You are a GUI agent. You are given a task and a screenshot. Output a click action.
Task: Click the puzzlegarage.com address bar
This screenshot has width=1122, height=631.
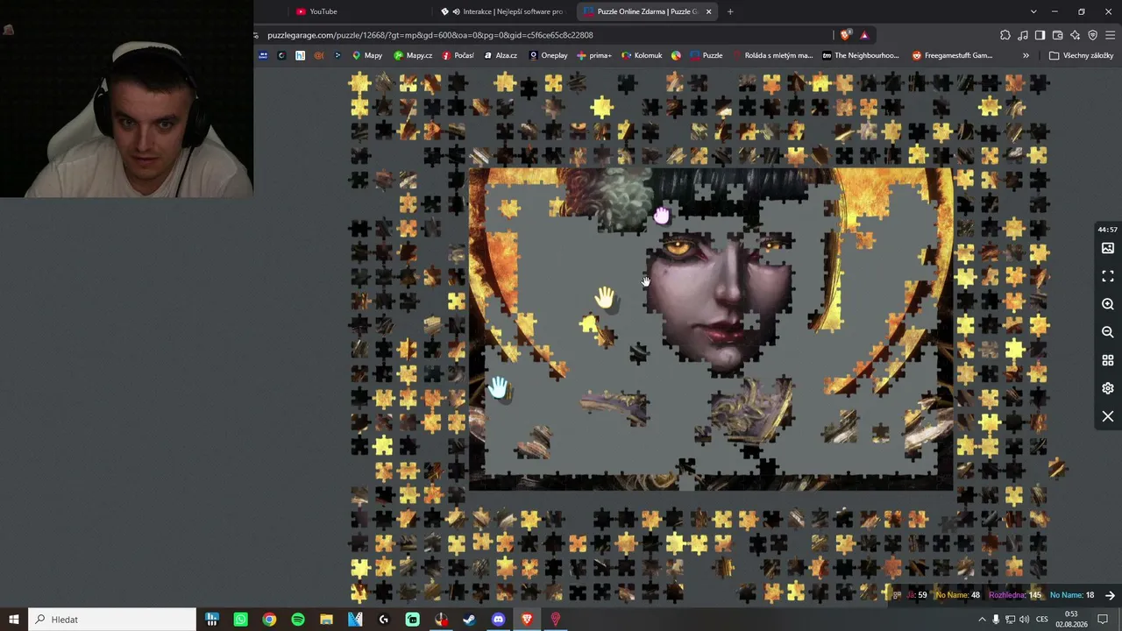(543, 35)
